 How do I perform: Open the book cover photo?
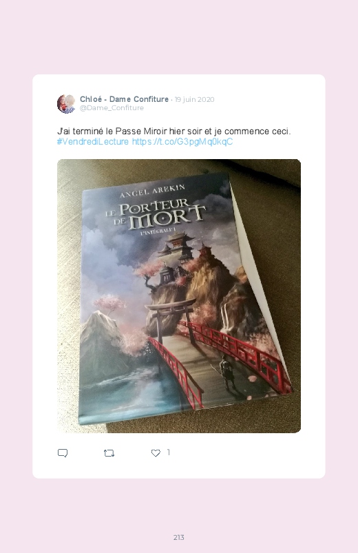tap(179, 296)
